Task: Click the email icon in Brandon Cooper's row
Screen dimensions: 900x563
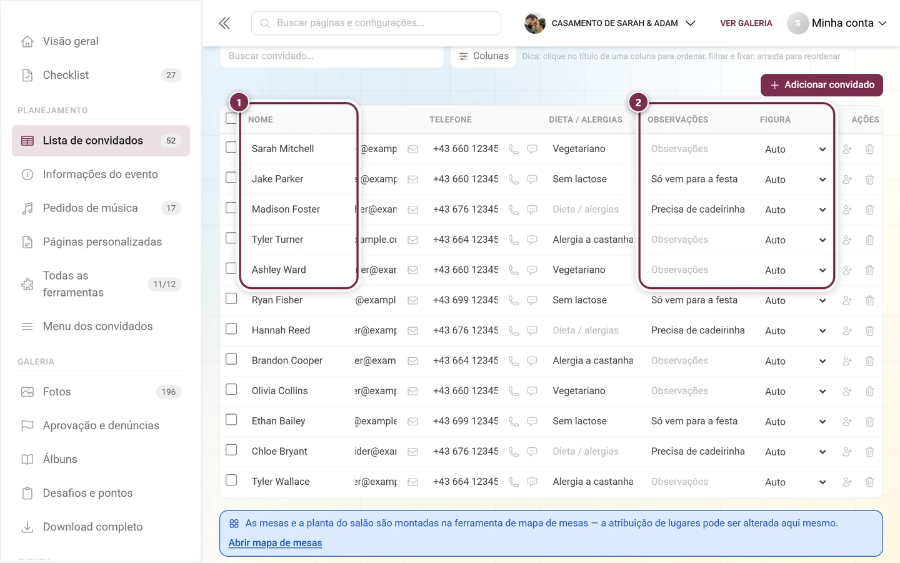Action: coord(412,361)
